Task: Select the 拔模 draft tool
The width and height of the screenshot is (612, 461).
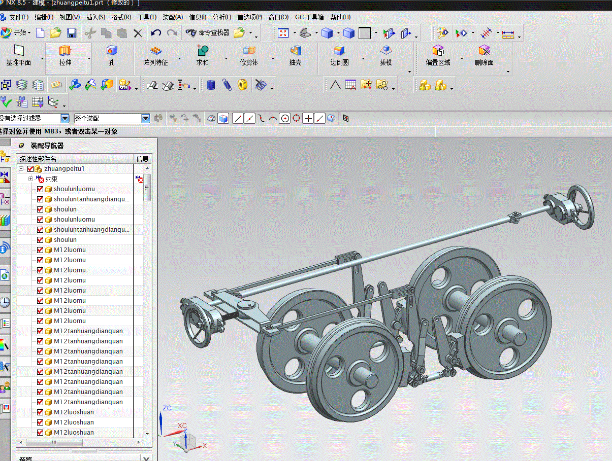Action: pos(386,55)
